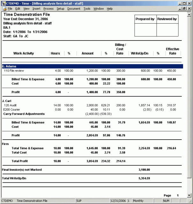Maximize the CTDEMO application window

[185, 3]
